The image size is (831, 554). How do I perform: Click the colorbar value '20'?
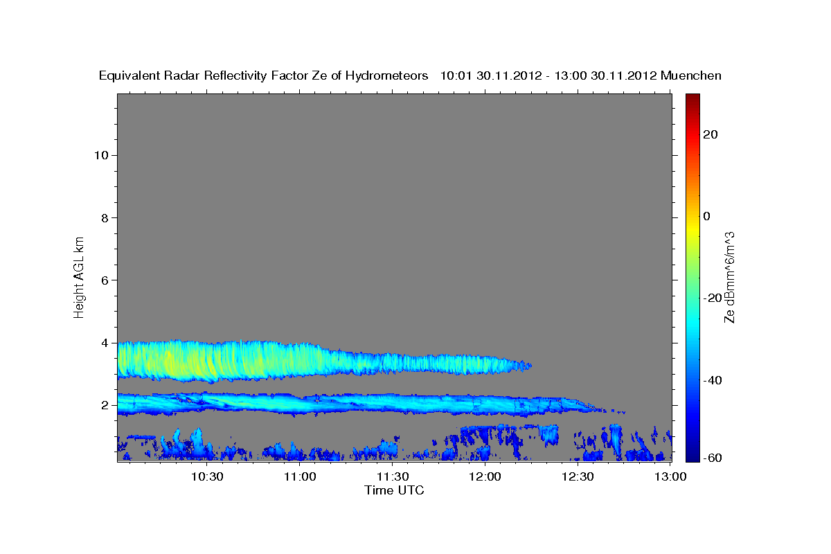(711, 134)
